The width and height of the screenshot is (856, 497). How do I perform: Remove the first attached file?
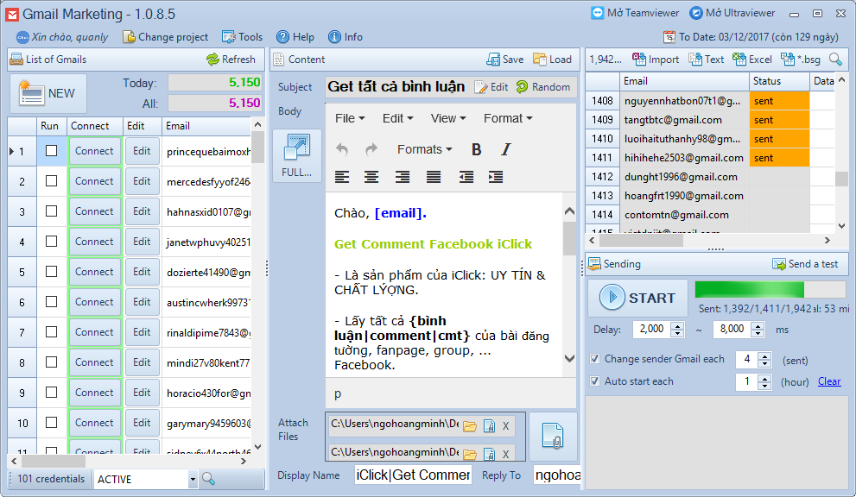pos(506,426)
